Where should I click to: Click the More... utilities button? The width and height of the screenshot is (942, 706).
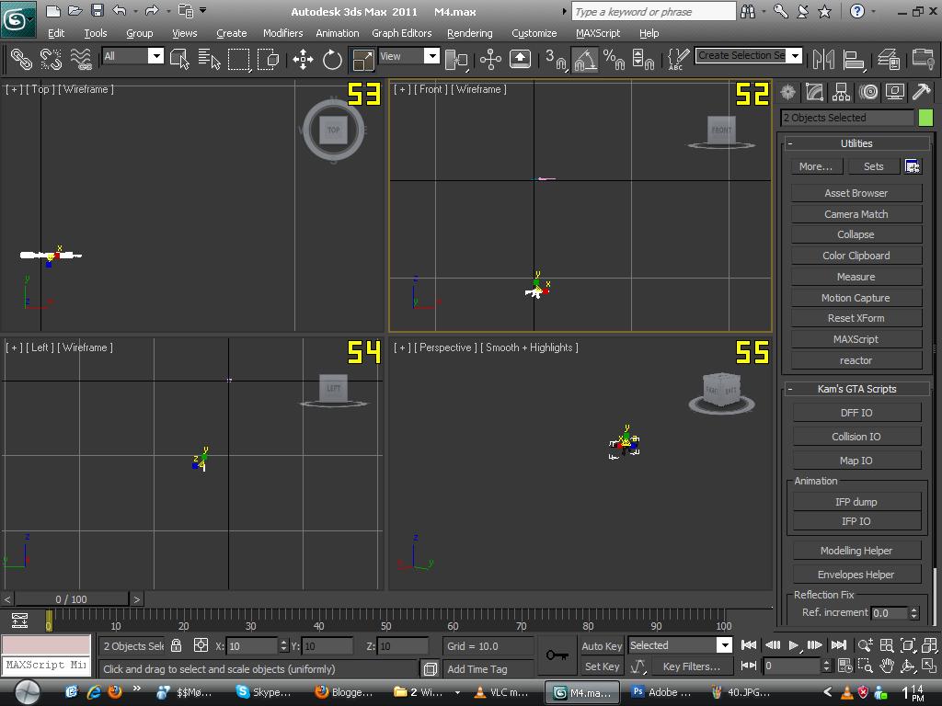(816, 166)
